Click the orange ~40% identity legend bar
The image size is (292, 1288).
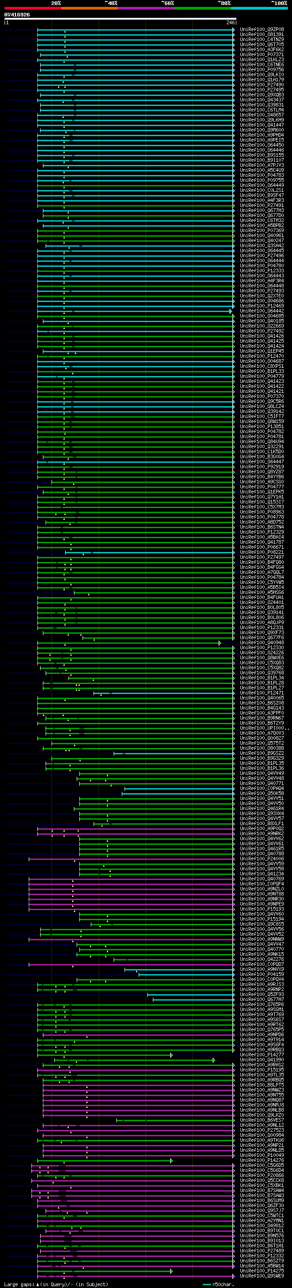(x=89, y=8)
